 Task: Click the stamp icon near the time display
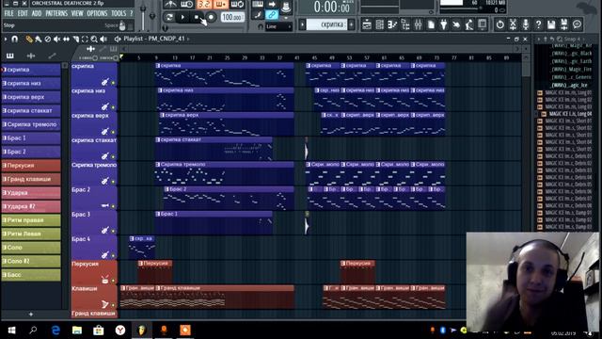point(286,7)
